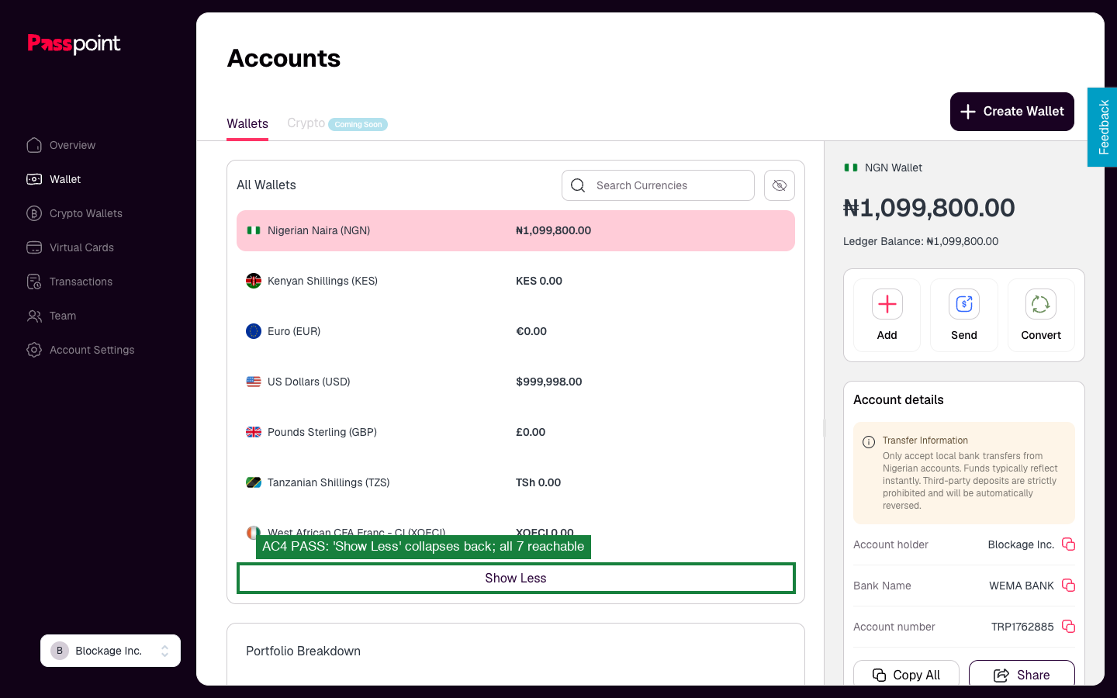This screenshot has width=1117, height=698.
Task: Click the Add funds plus icon
Action: pyautogui.click(x=887, y=304)
